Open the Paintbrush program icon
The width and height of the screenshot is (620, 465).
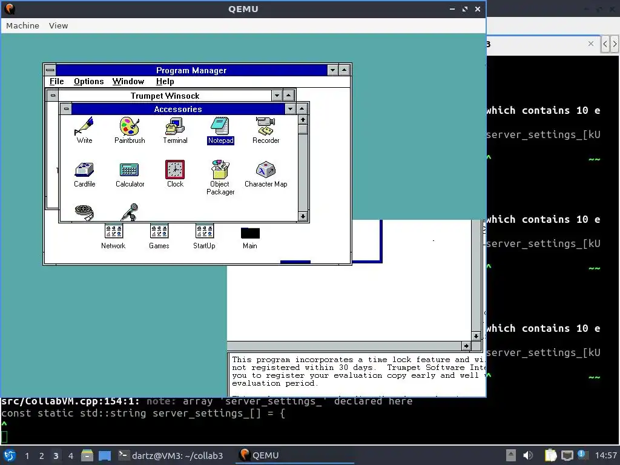[130, 130]
